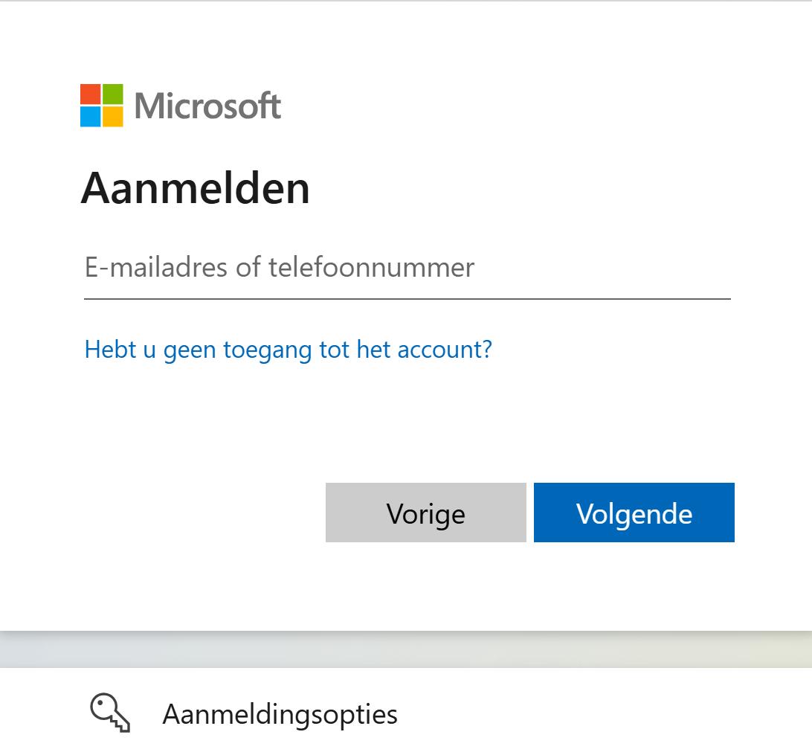Click the red square in Microsoft logo

(x=91, y=94)
